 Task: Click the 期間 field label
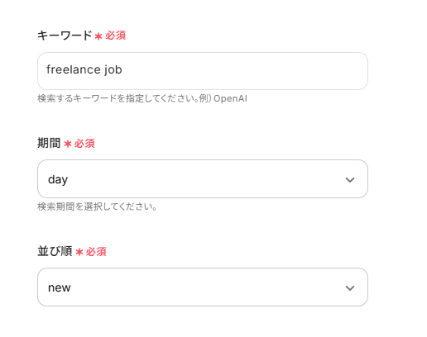(49, 143)
